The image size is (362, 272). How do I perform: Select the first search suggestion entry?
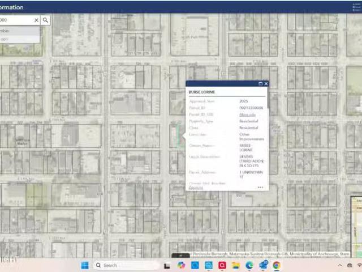[x=17, y=31]
